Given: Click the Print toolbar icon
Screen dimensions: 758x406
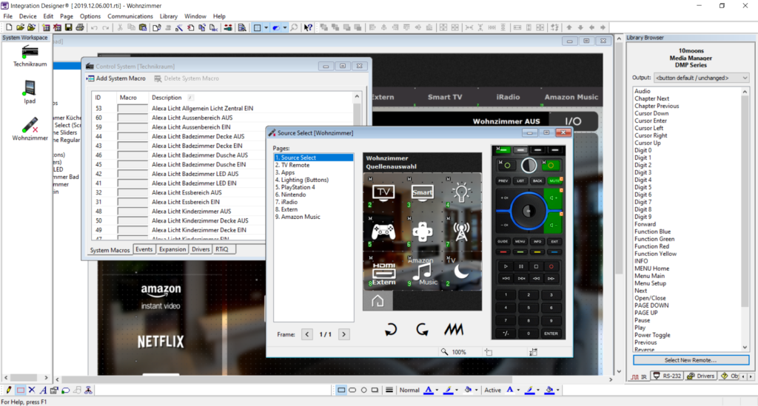Looking at the screenshot, I should point(80,27).
